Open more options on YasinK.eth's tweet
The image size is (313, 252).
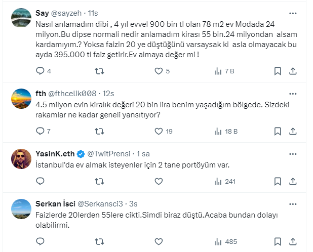(293, 154)
